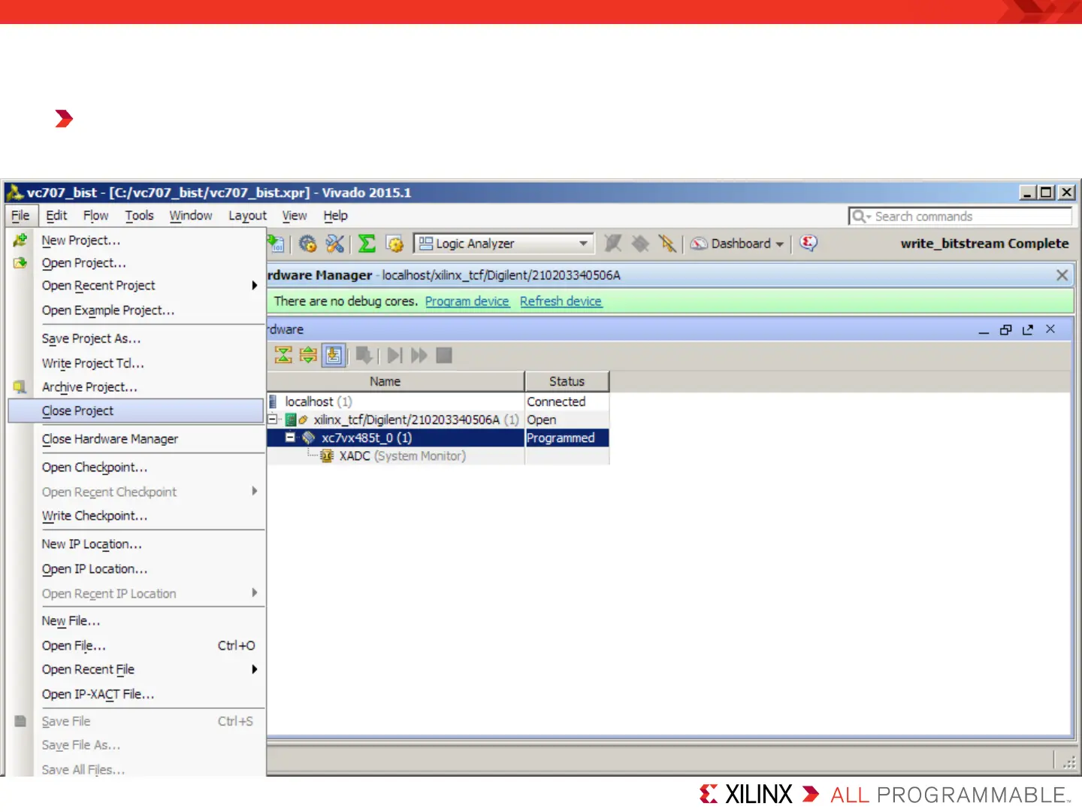Click the green Sigma report icon
The width and height of the screenshot is (1082, 812).
(x=367, y=244)
